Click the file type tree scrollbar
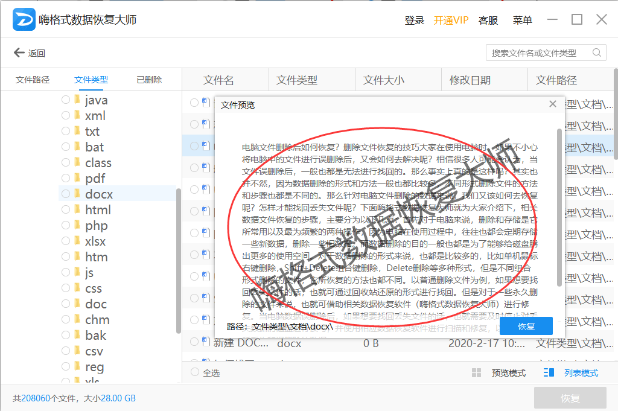The height and width of the screenshot is (411, 618). pos(179,261)
